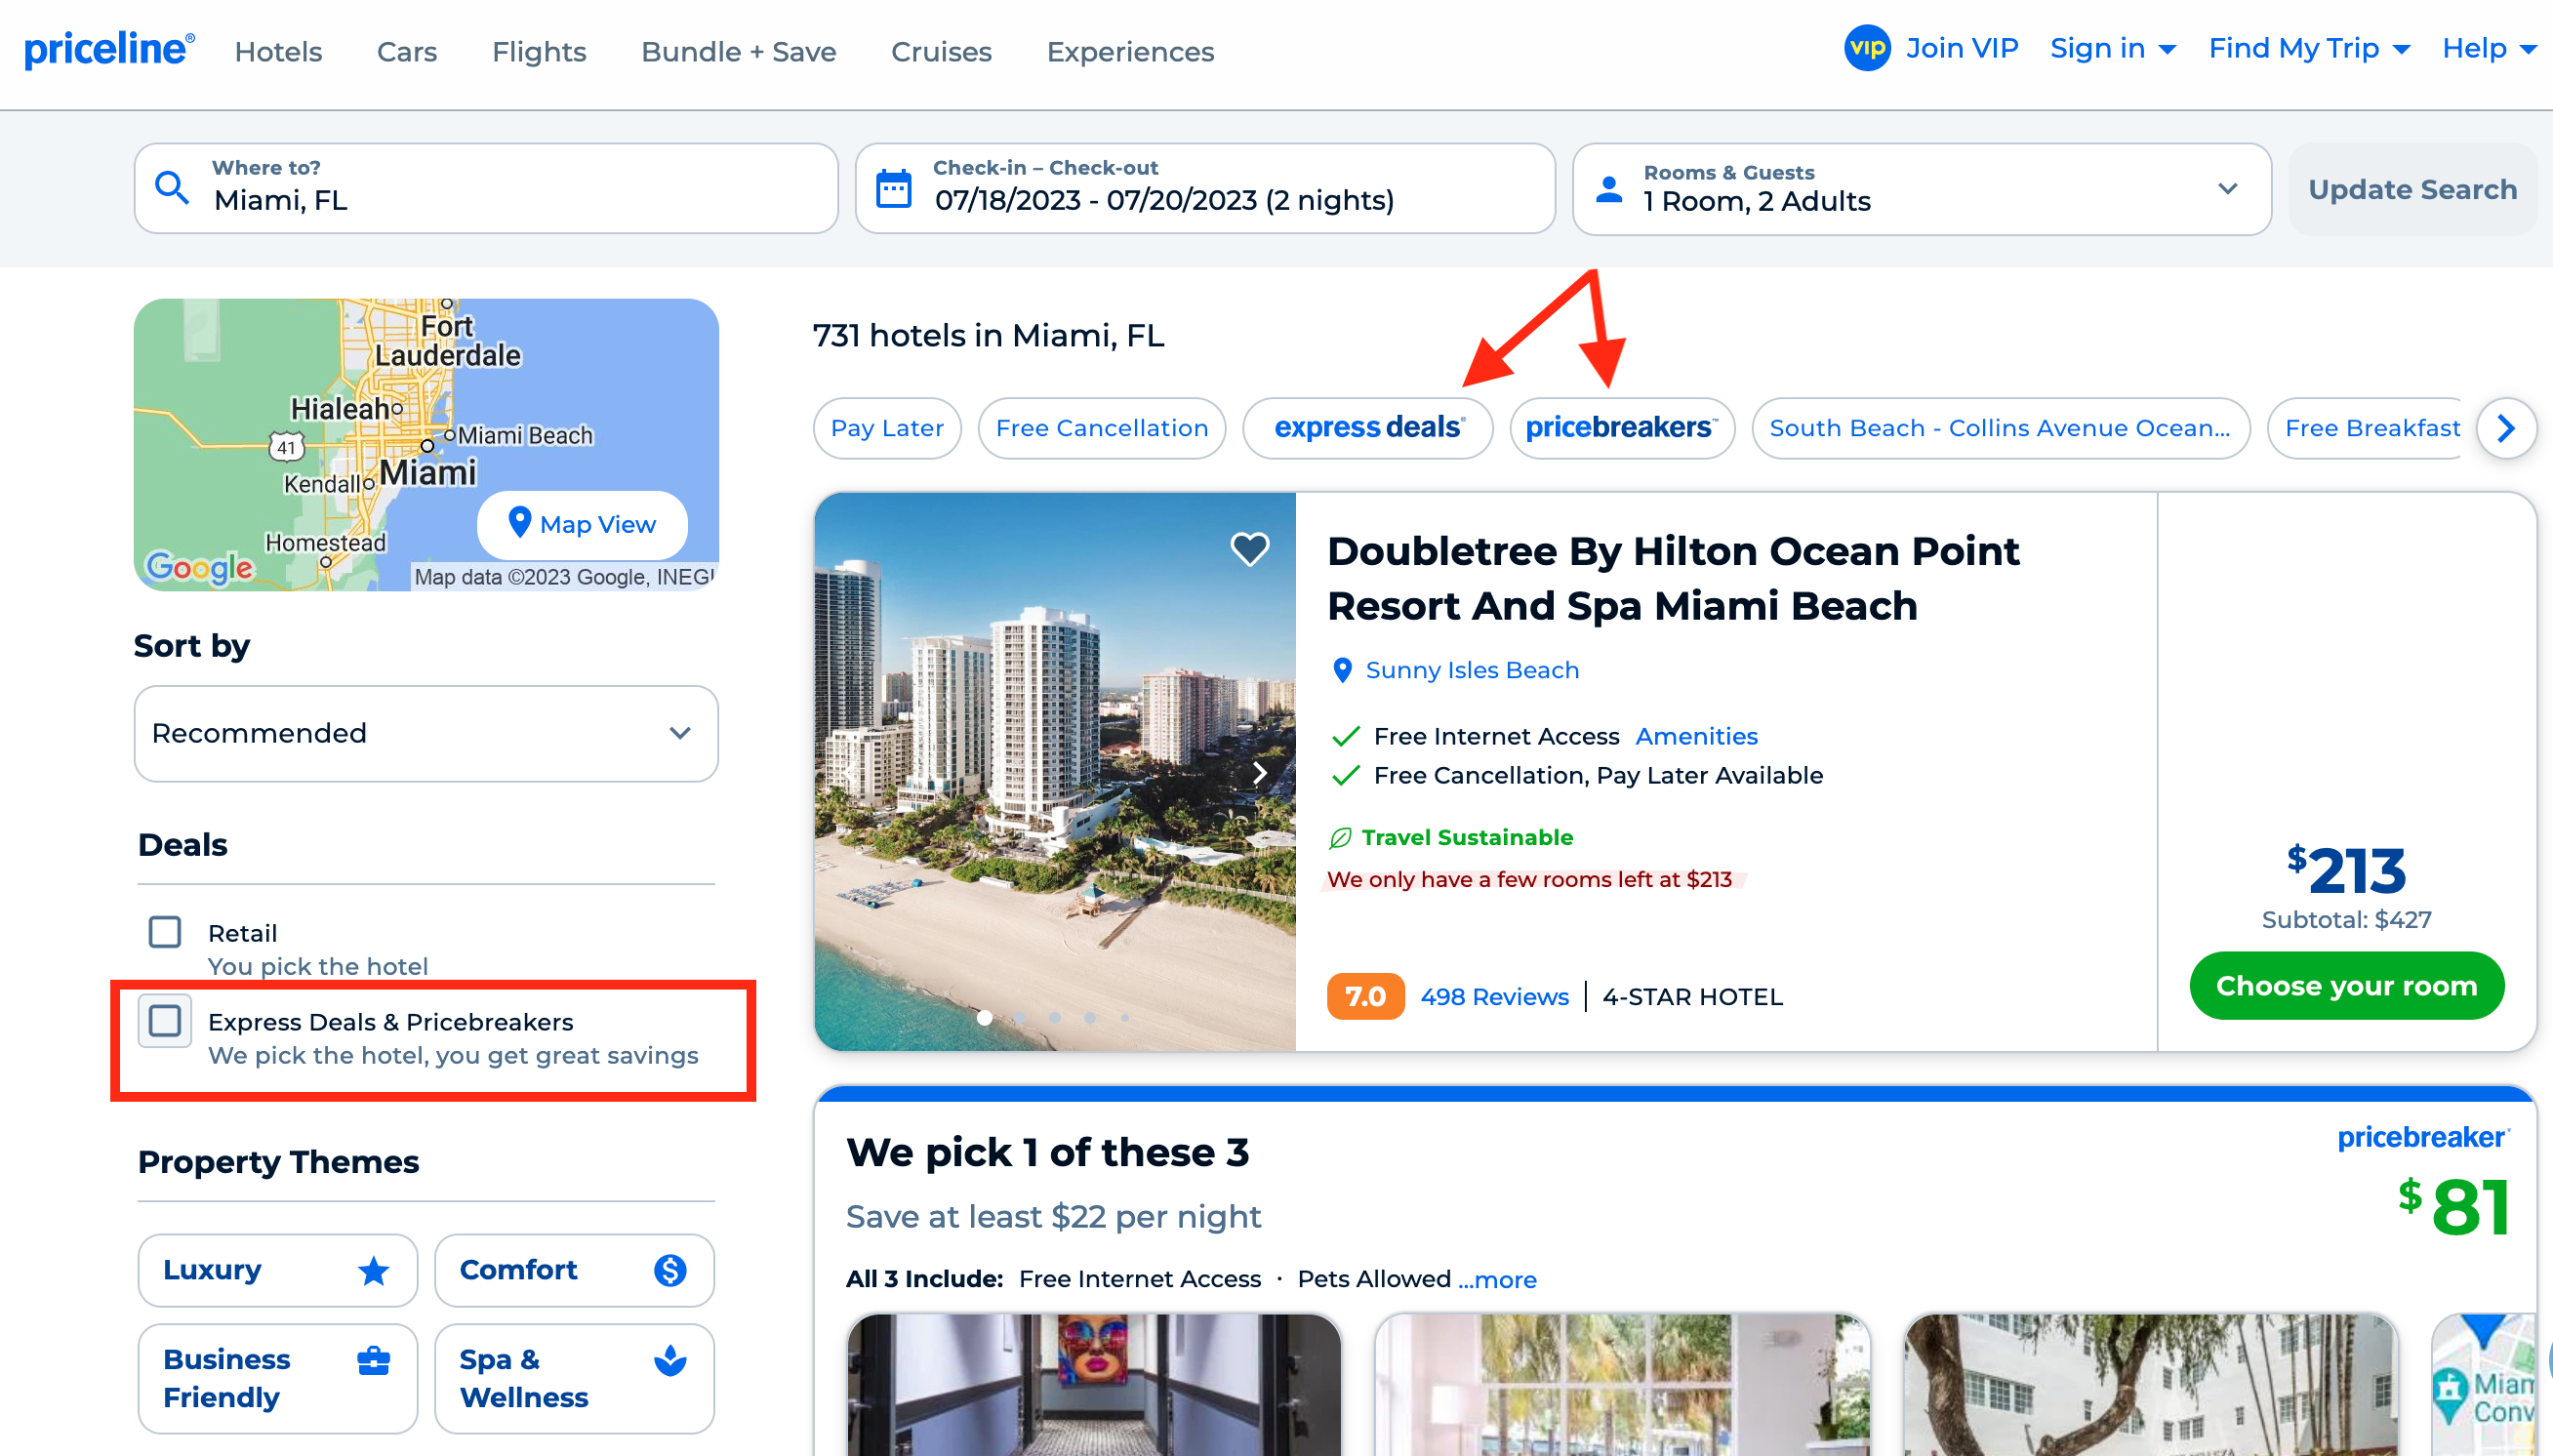Click the calendar icon in date field

[893, 188]
